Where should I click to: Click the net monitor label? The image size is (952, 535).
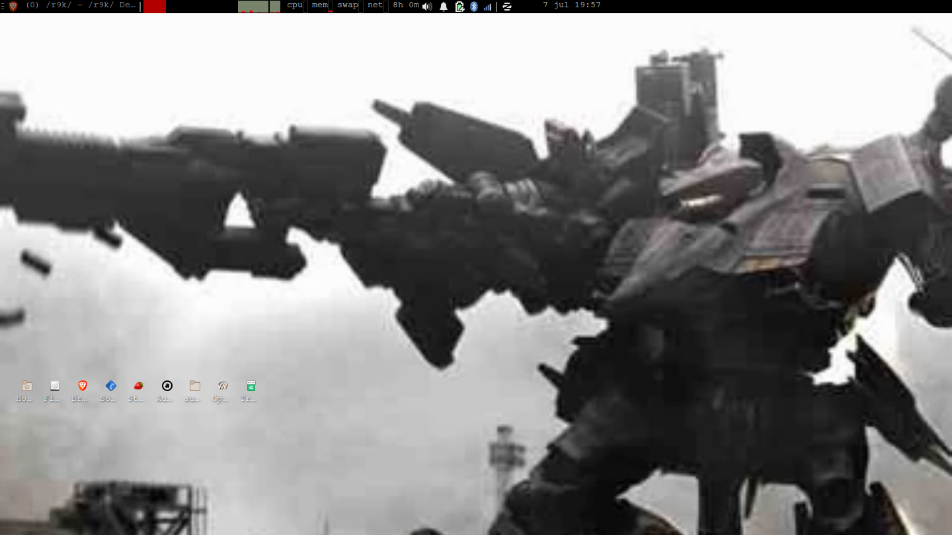pos(375,5)
